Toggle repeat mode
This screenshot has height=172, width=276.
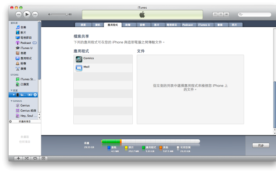coord(35,158)
